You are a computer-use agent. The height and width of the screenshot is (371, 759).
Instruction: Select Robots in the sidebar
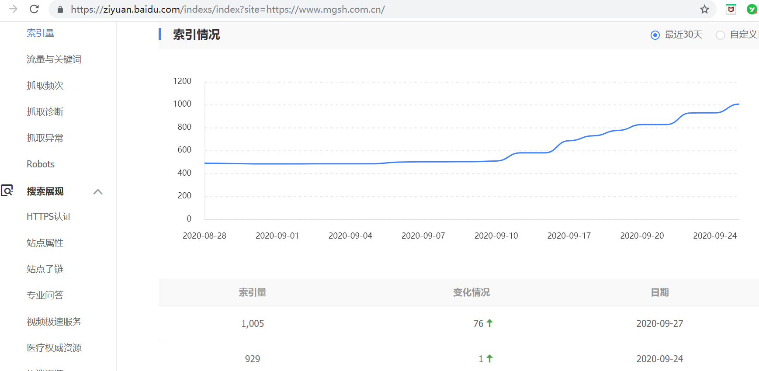click(41, 164)
